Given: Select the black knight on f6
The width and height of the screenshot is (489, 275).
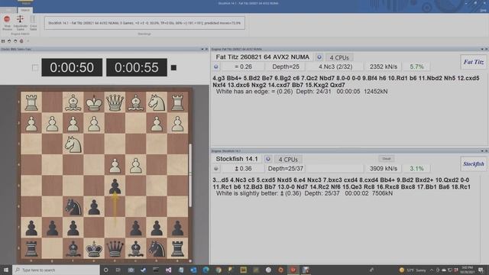Looking at the screenshot, I should (73, 207).
